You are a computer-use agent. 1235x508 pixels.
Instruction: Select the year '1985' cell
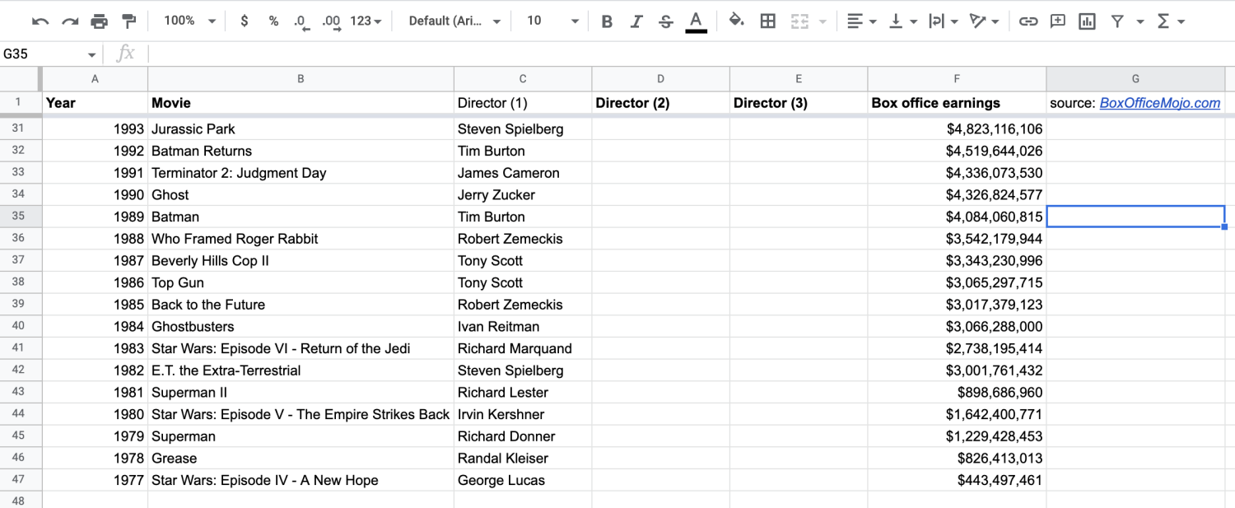pyautogui.click(x=95, y=305)
